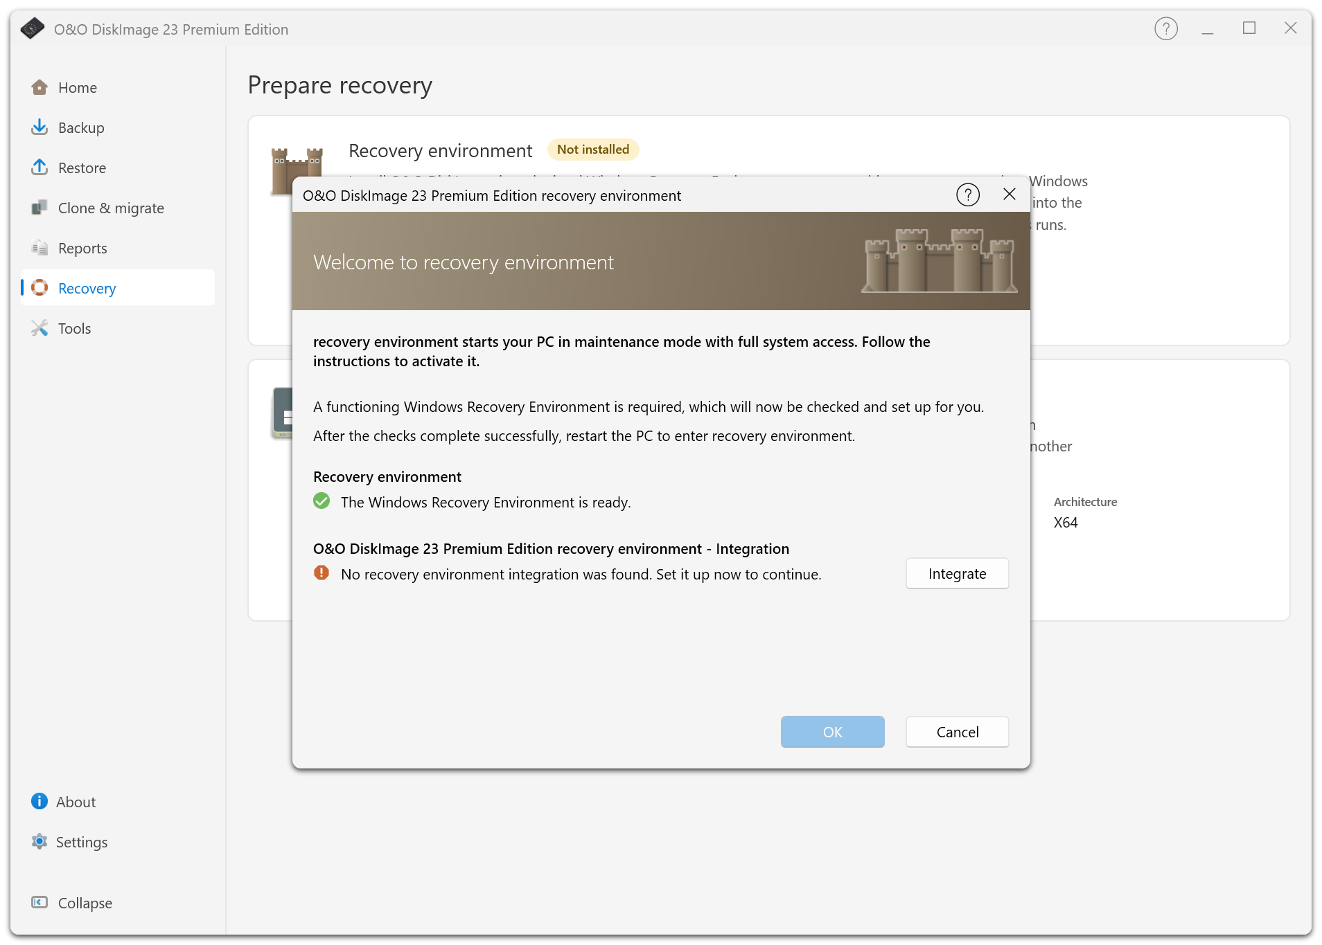
Task: Click the 'Welcome to recovery environment' banner title
Action: (464, 262)
